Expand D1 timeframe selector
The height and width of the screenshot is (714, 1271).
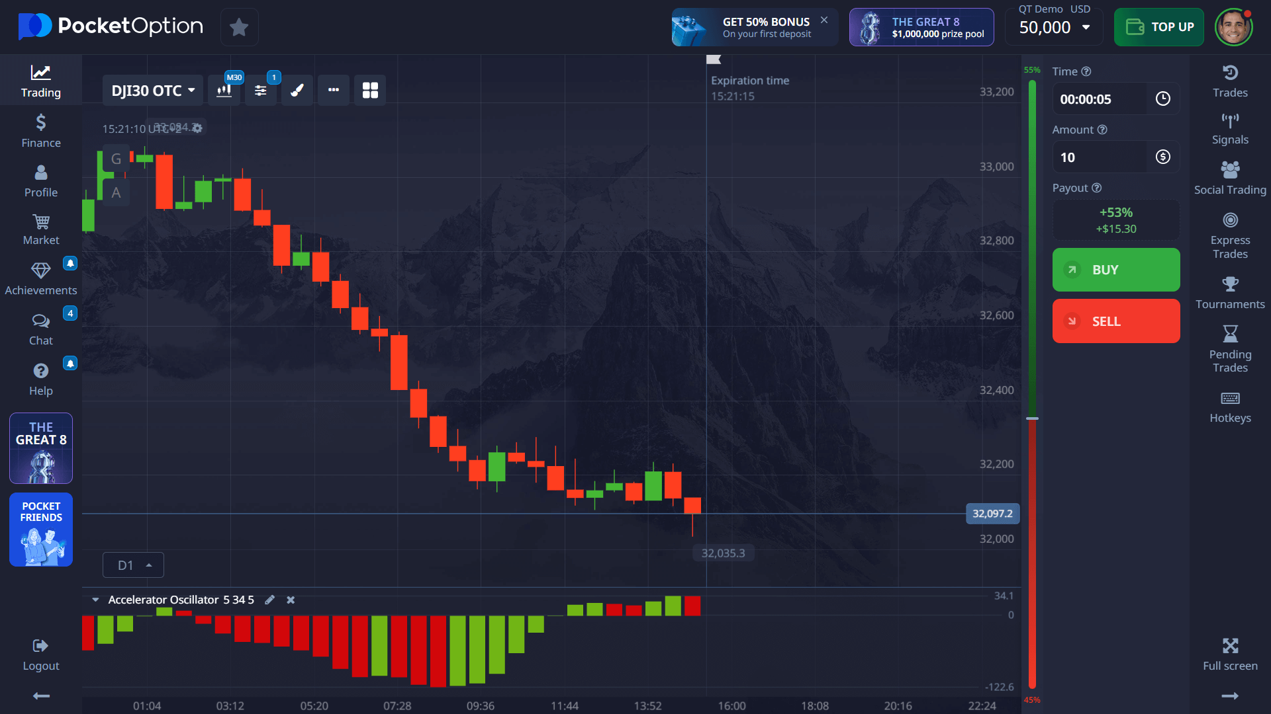[x=133, y=565]
